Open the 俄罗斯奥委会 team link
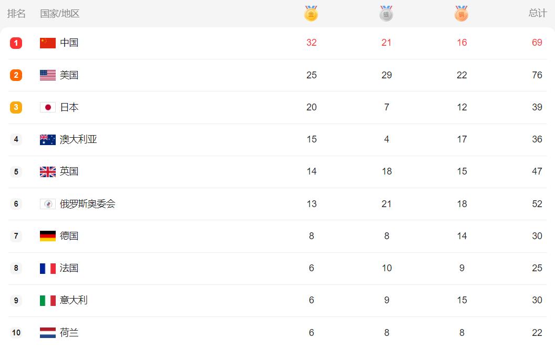The width and height of the screenshot is (555, 348). coord(87,204)
